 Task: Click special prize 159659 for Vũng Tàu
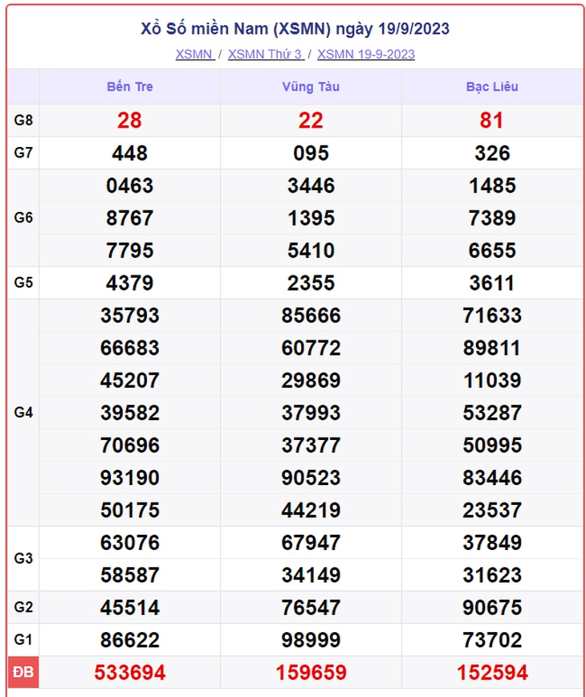tap(311, 673)
